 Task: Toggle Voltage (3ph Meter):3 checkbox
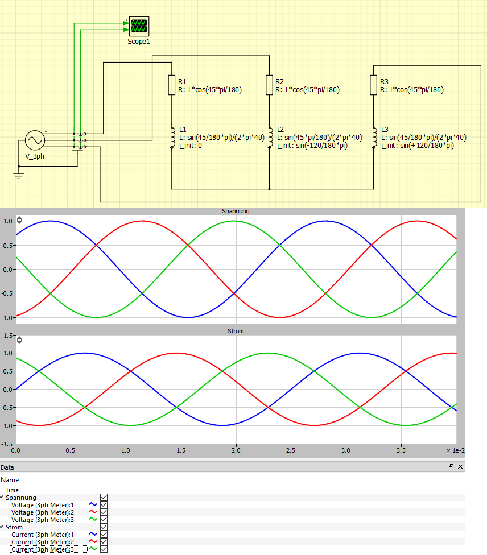tap(104, 520)
